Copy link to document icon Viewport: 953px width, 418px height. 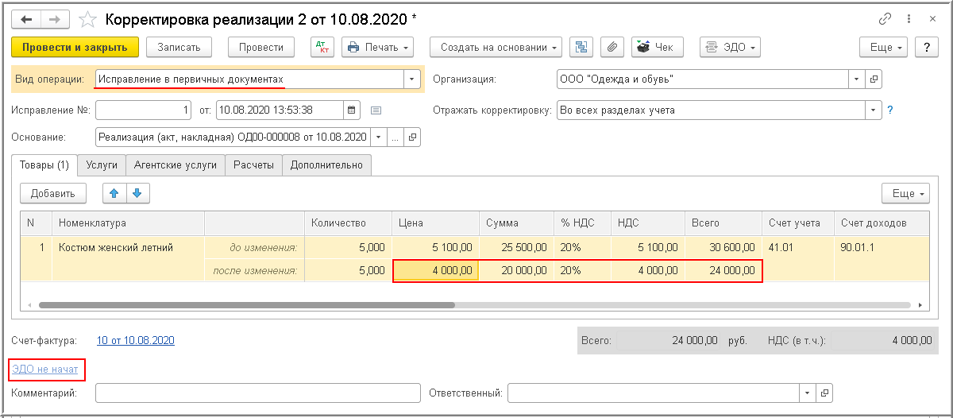(885, 18)
